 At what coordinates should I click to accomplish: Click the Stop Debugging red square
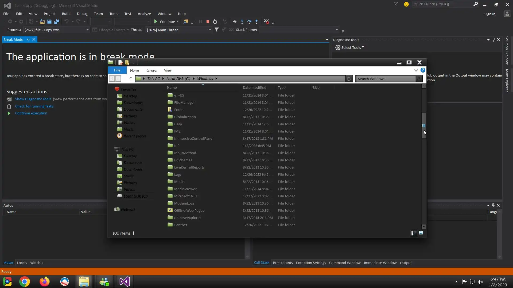[x=208, y=22]
